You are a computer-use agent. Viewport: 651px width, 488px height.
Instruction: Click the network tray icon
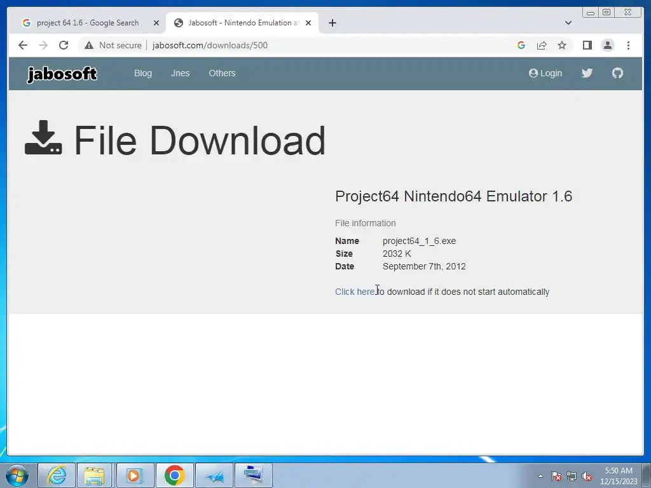coord(572,476)
